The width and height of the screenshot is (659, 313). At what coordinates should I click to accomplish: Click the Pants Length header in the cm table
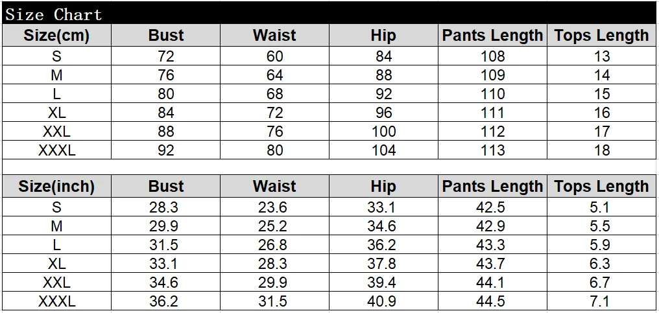tap(492, 35)
